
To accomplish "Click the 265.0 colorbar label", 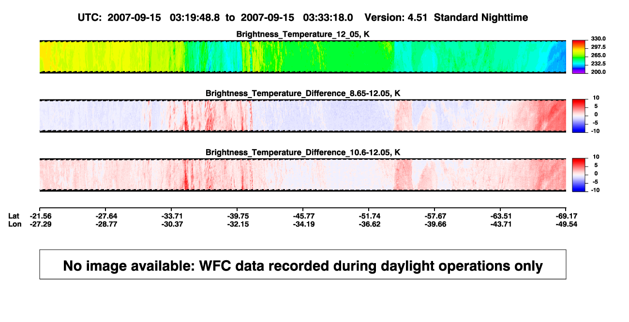I will pos(598,55).
